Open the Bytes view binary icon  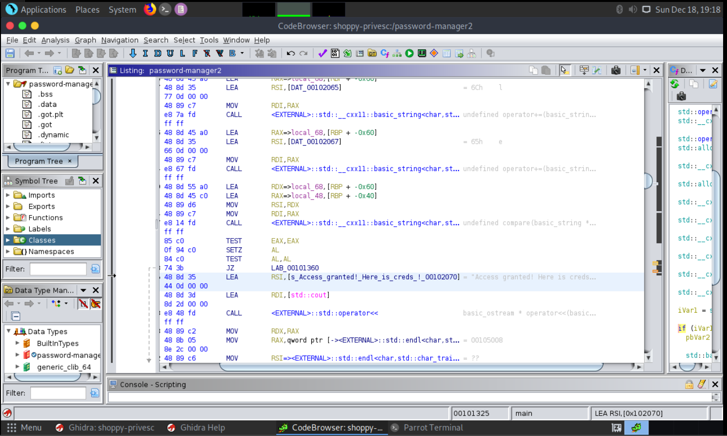335,53
